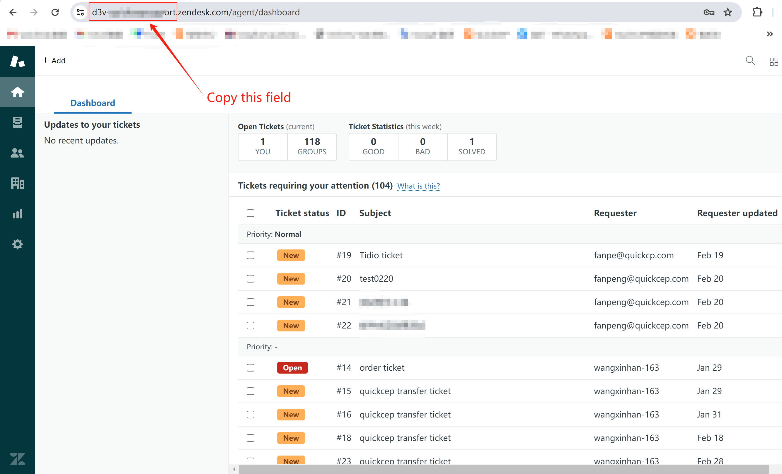This screenshot has width=782, height=474.
Task: Click the browser back arrow
Action: pyautogui.click(x=13, y=12)
